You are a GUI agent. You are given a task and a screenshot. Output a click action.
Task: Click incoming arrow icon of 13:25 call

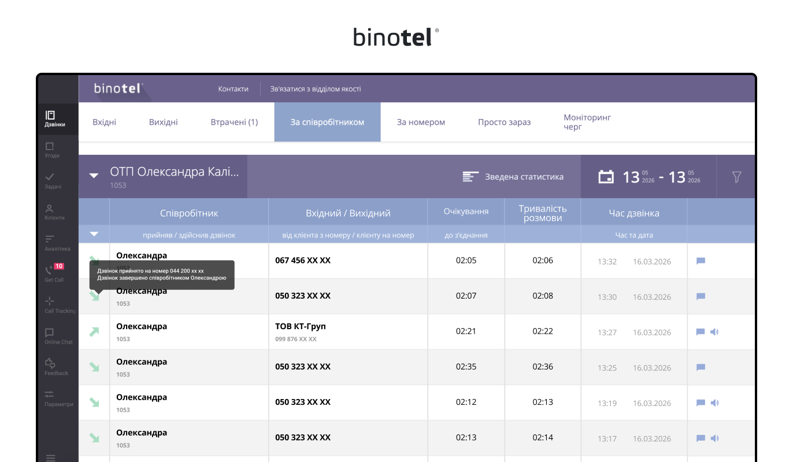point(94,367)
